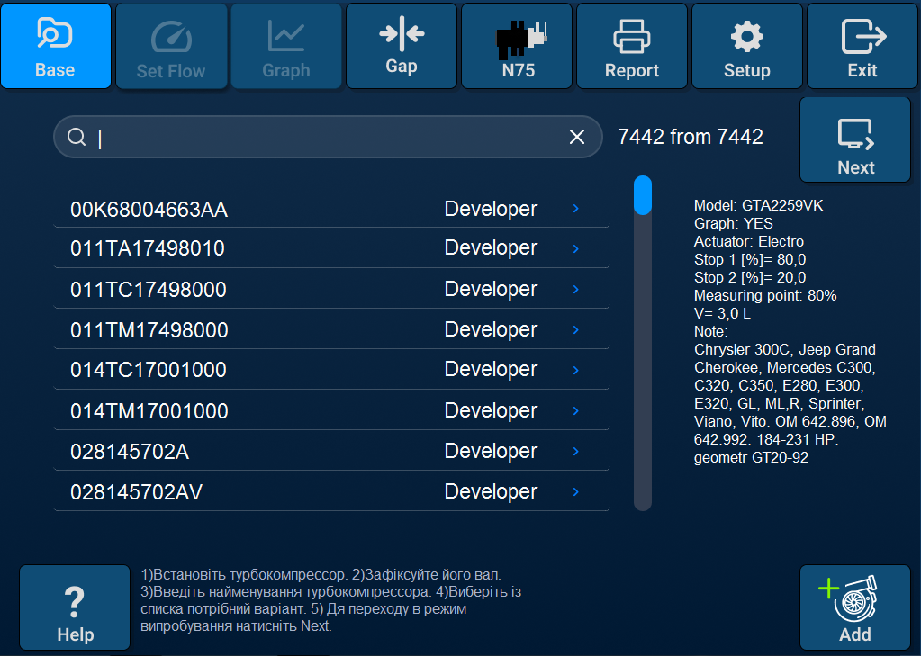Open the Setup settings
Viewport: 921px width, 656px height.
(x=746, y=45)
